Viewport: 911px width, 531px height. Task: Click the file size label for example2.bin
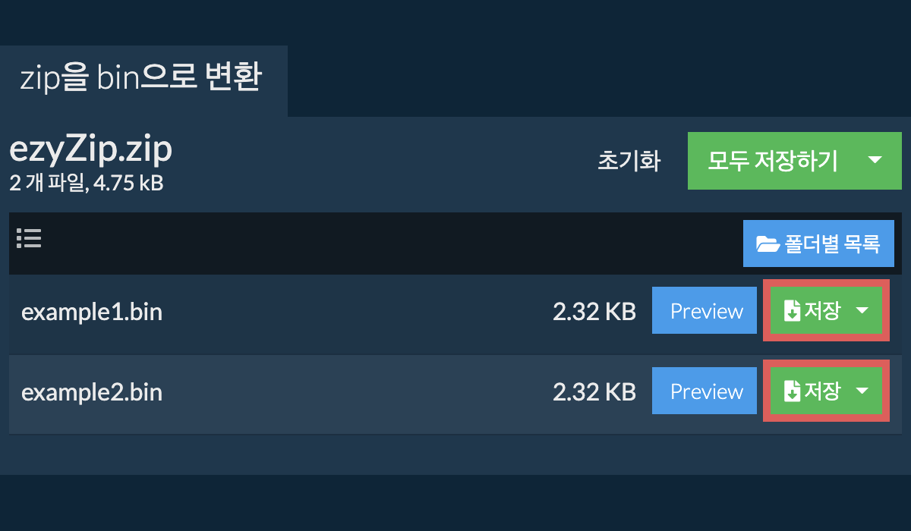(x=593, y=391)
